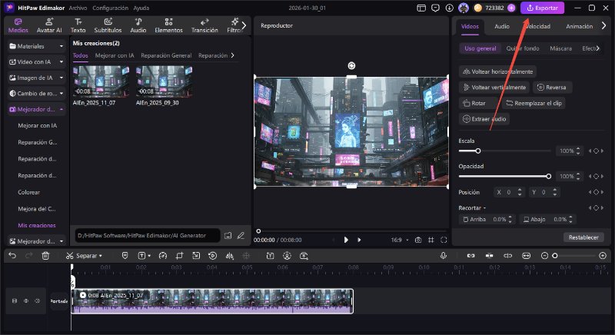This screenshot has width=615, height=335.
Task: Open the feedback message icon
Action: pos(435,8)
